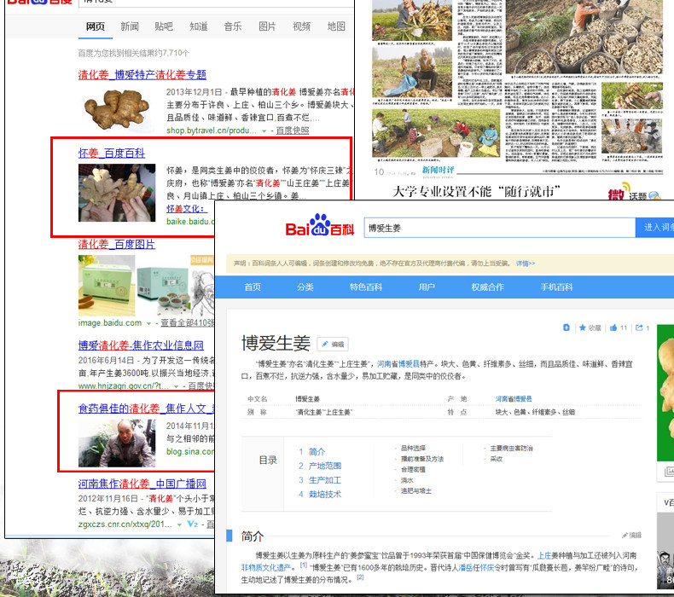Expand dropdown arrow next to shop.bytravel.cn URL
This screenshot has width=674, height=597.
tap(264, 130)
